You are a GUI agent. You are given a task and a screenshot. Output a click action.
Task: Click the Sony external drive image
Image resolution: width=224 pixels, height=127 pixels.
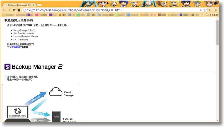point(56,116)
